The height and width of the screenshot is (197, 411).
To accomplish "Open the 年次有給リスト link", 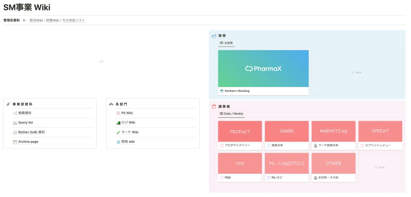I will (x=74, y=21).
